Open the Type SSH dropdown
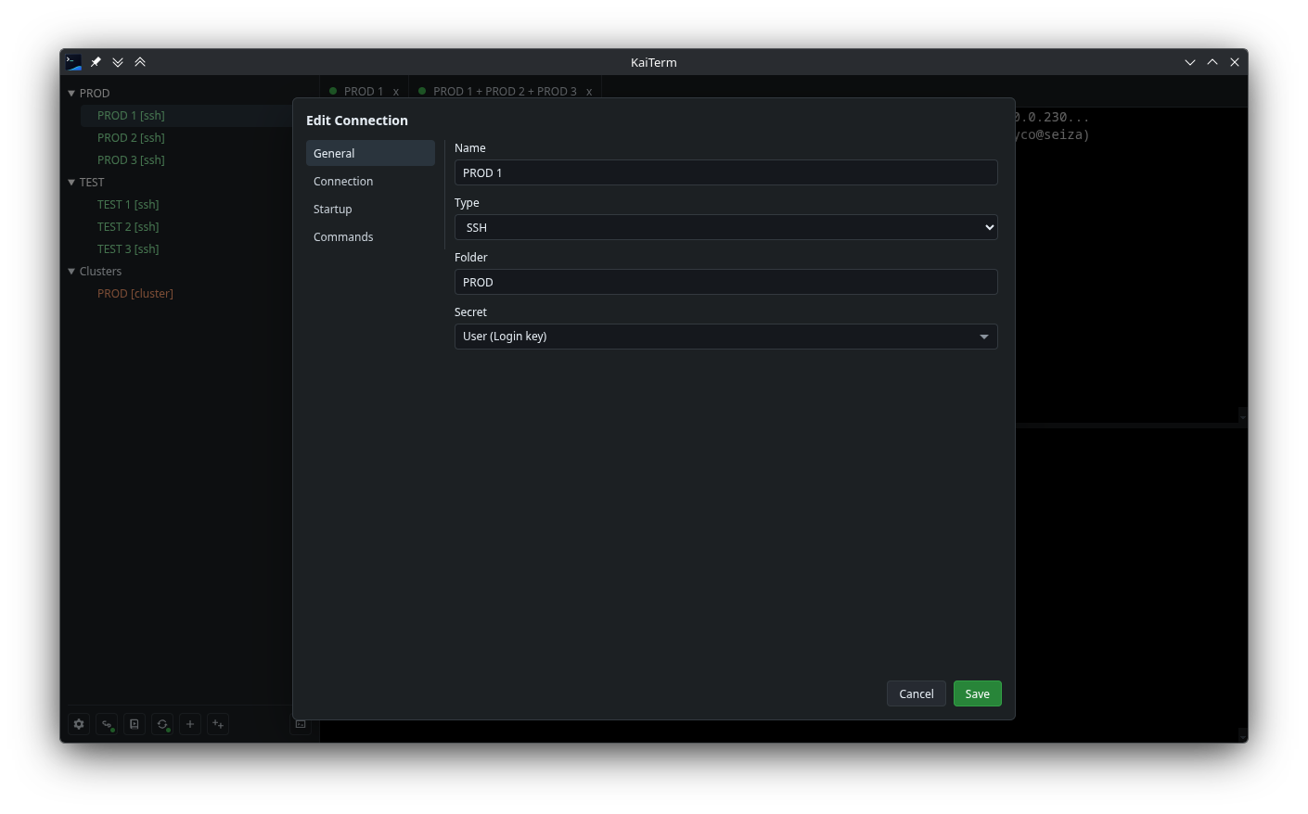1308x814 pixels. click(x=725, y=227)
